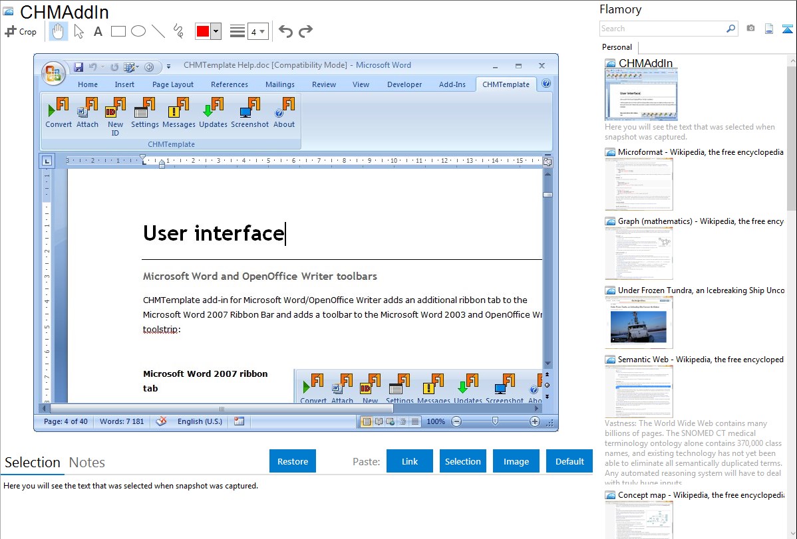
Task: Click the zoom in plus button
Action: tap(534, 421)
